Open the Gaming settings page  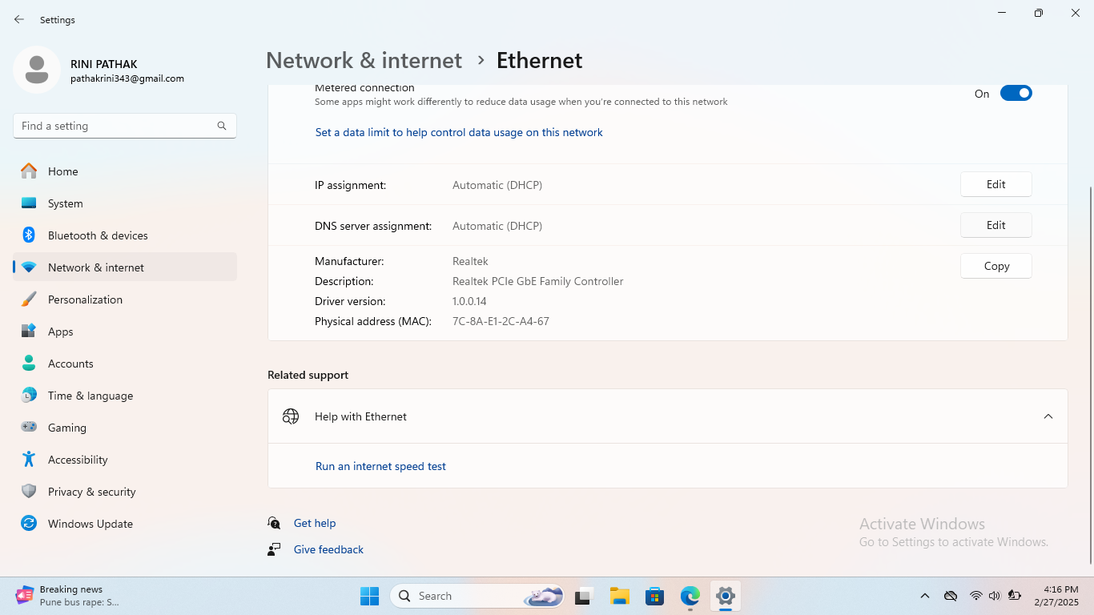click(67, 428)
